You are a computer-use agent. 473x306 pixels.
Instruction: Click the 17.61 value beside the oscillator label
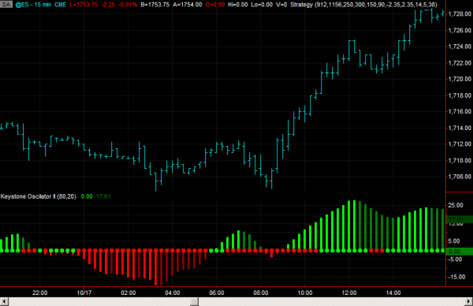point(103,196)
